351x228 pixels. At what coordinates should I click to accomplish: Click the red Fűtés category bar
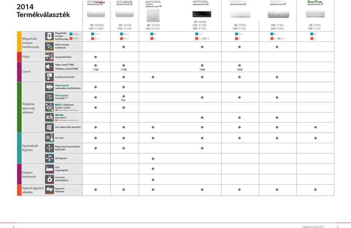point(19,57)
